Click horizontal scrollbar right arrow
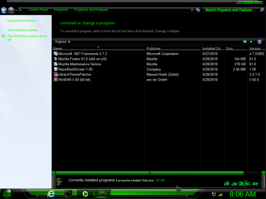 pyautogui.click(x=263, y=173)
